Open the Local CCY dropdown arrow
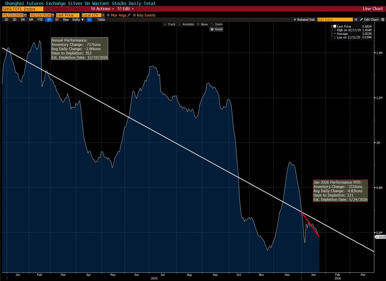The height and width of the screenshot is (281, 386). (103, 15)
